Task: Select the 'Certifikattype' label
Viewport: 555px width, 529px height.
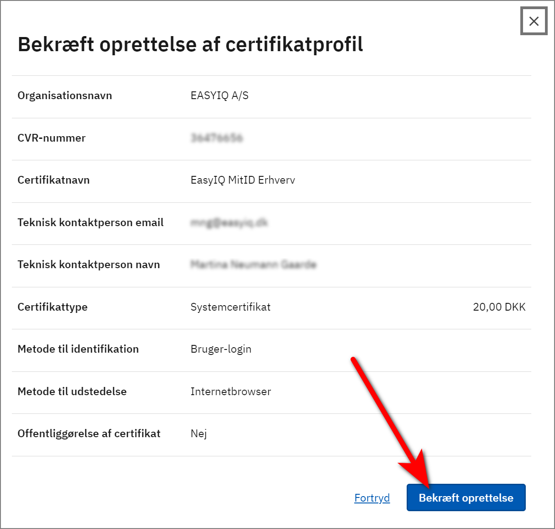Action: tap(52, 307)
